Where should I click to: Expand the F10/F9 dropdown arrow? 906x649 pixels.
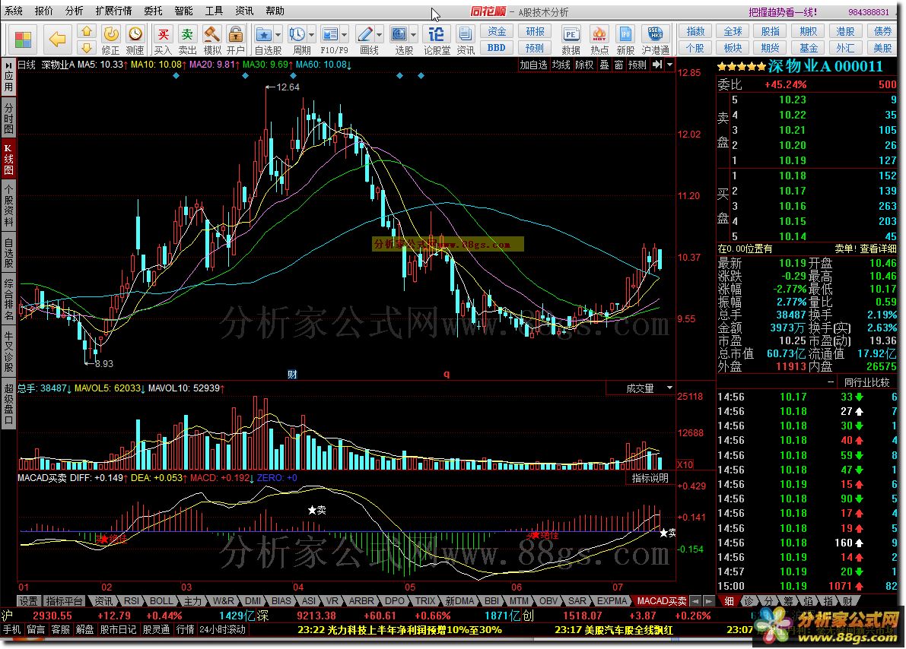click(345, 35)
